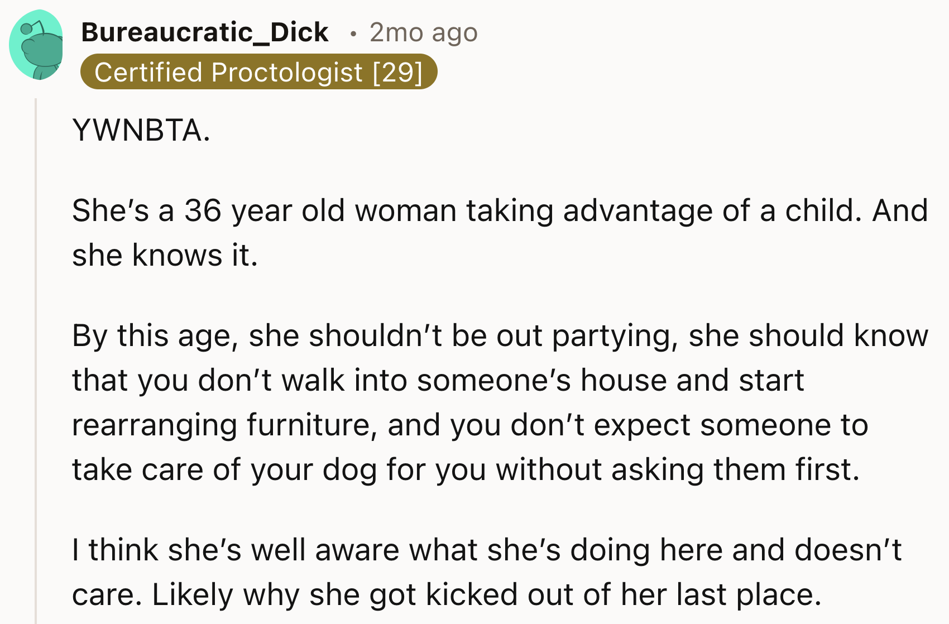
Task: Collapse the comment using the vertical thread line
Action: tap(36, 357)
